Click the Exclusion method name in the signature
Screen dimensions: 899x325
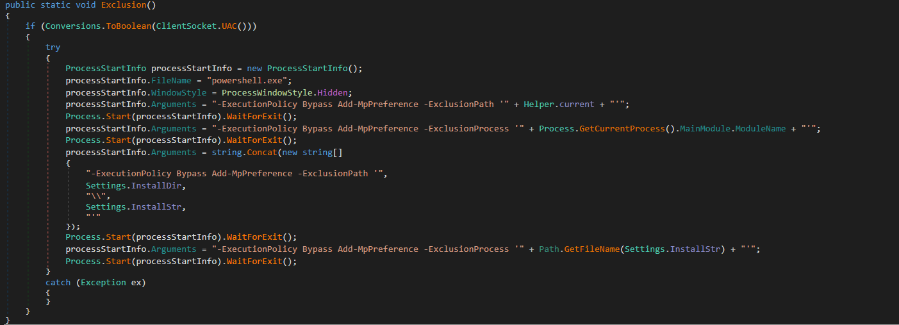point(124,5)
